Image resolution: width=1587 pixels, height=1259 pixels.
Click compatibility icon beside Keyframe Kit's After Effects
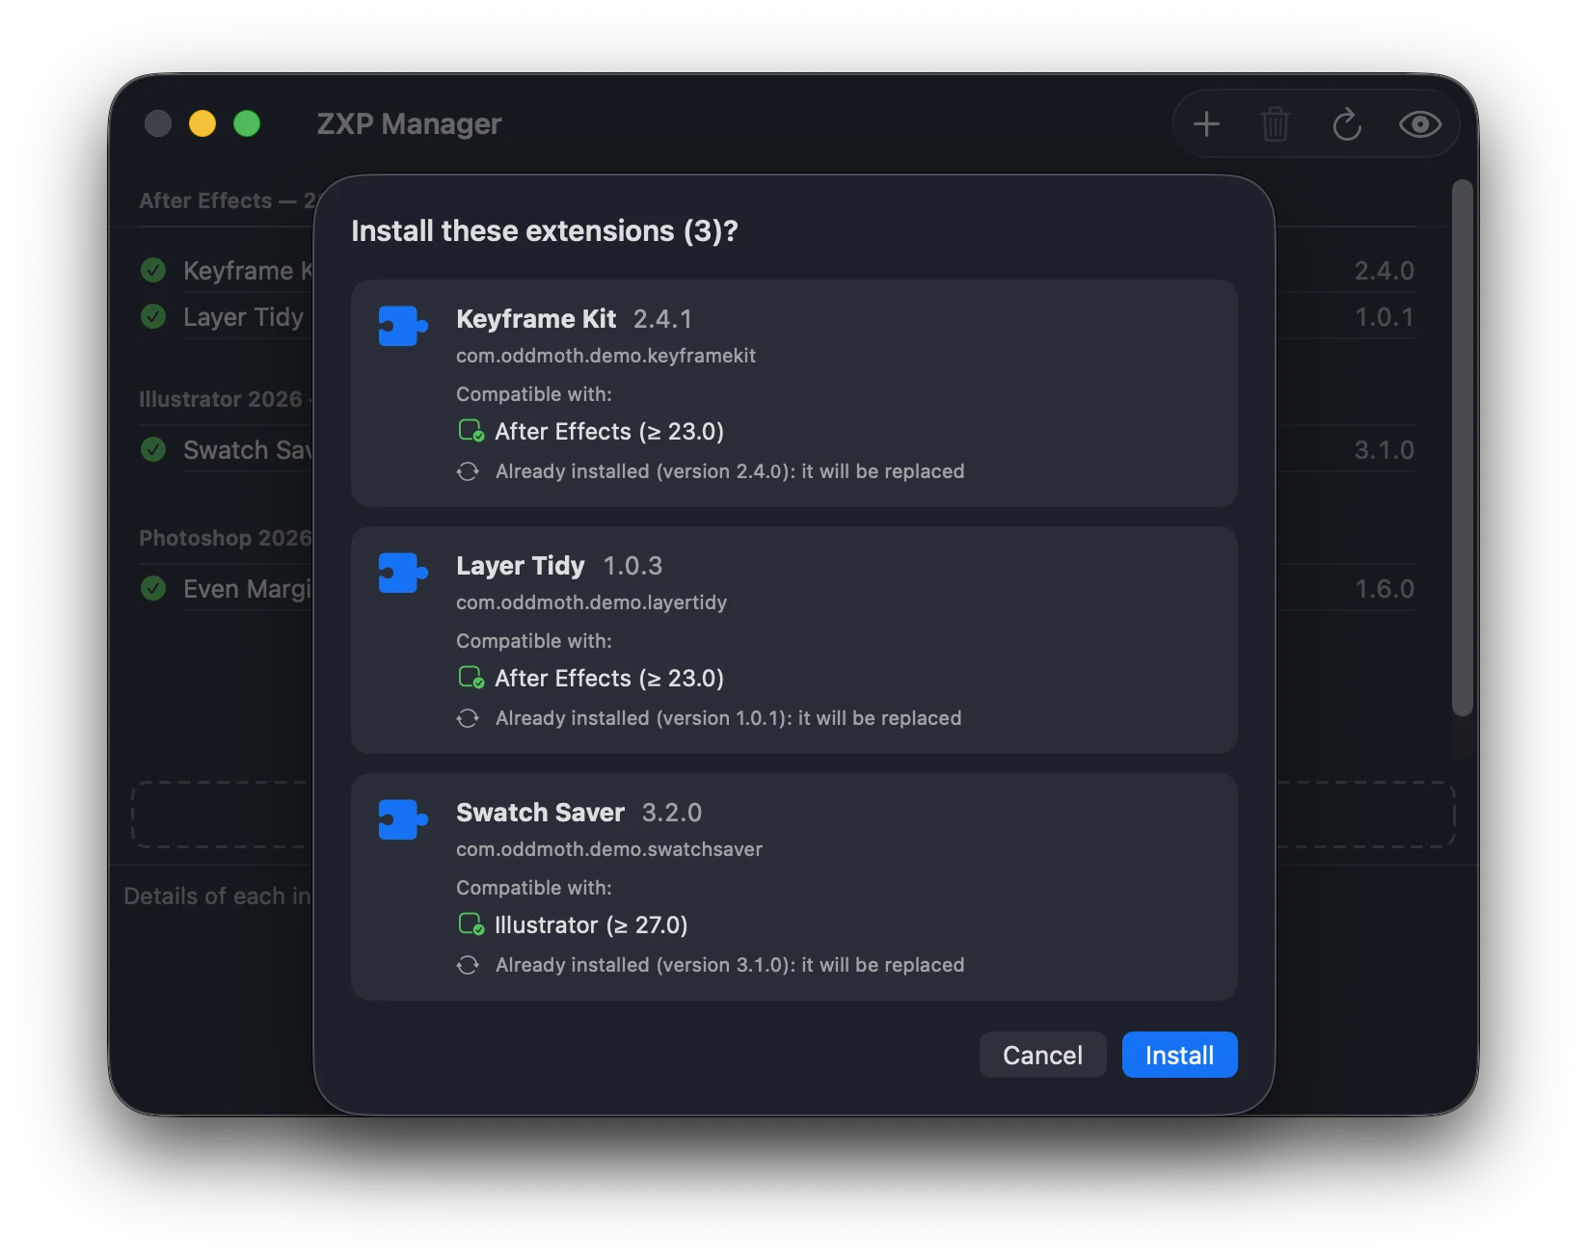[x=471, y=431]
